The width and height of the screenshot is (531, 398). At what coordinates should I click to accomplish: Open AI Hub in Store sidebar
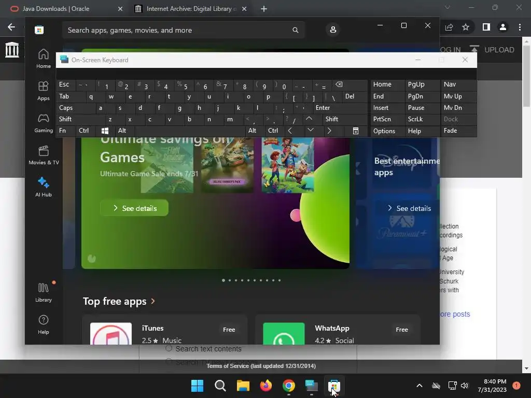(44, 187)
